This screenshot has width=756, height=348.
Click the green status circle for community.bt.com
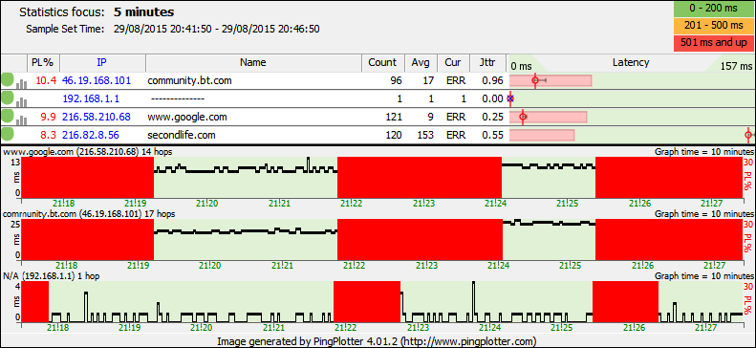point(8,80)
